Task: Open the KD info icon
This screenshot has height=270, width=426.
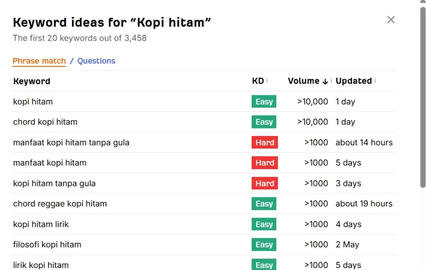Action: coord(267,80)
